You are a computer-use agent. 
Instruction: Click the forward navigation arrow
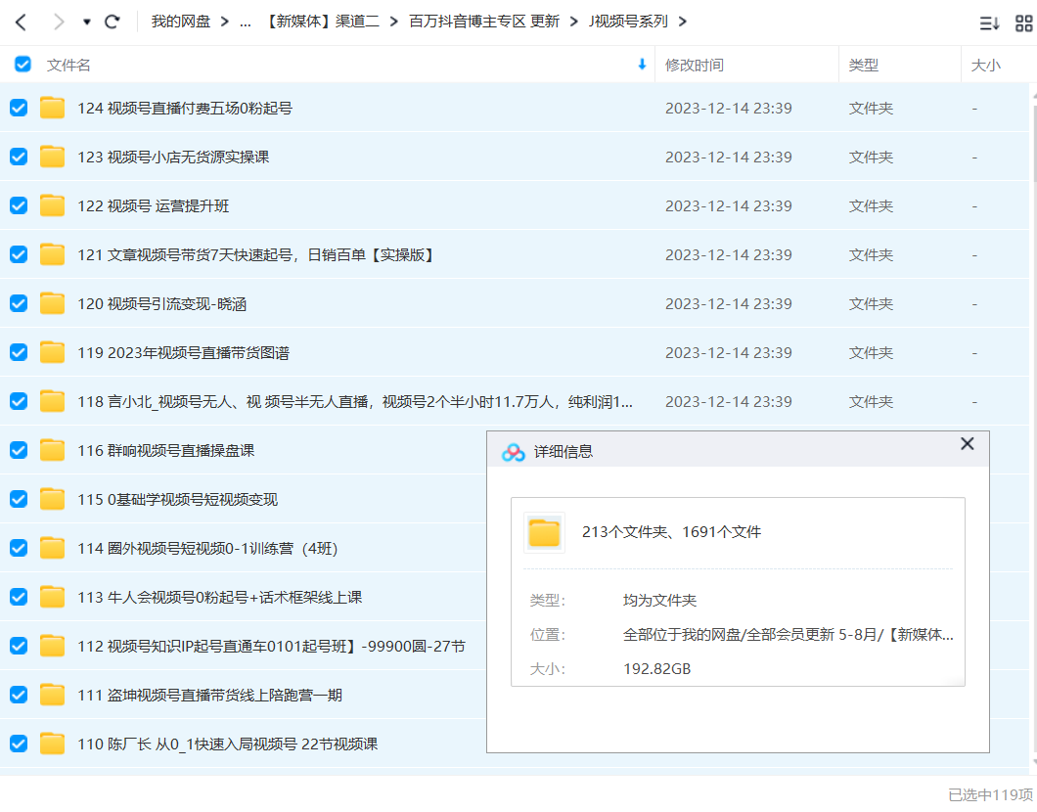58,22
